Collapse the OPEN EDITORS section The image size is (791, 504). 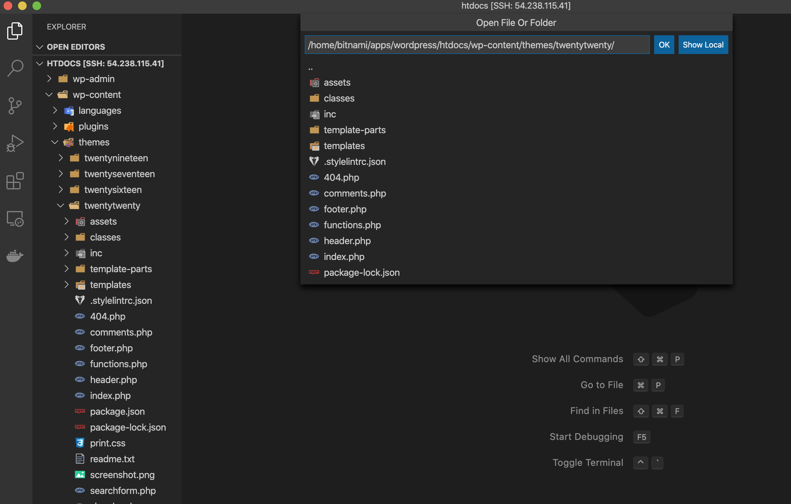pyautogui.click(x=40, y=46)
